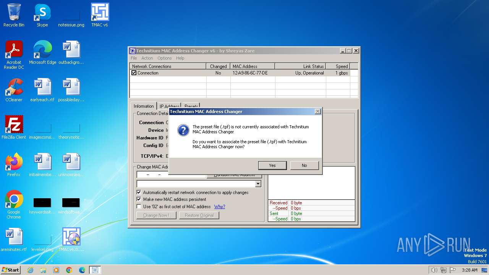The width and height of the screenshot is (489, 275).
Task: Enable Use '02' as first octet
Action: [139, 207]
